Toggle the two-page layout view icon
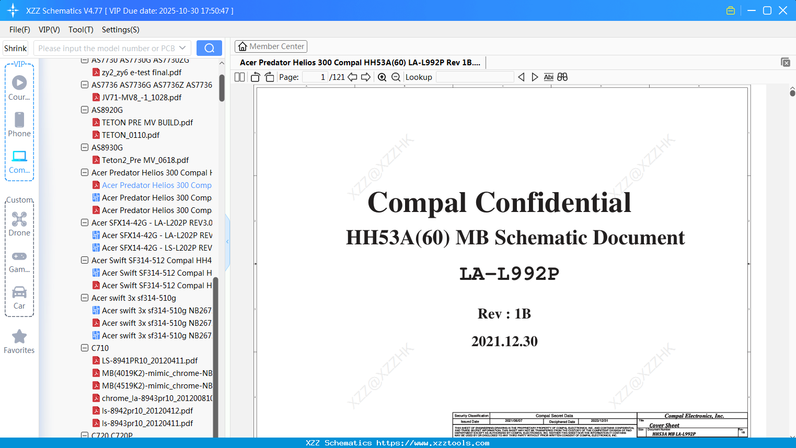This screenshot has width=796, height=448. [239, 77]
